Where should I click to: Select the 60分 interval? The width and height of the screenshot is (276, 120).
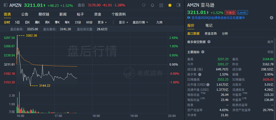tap(89, 22)
